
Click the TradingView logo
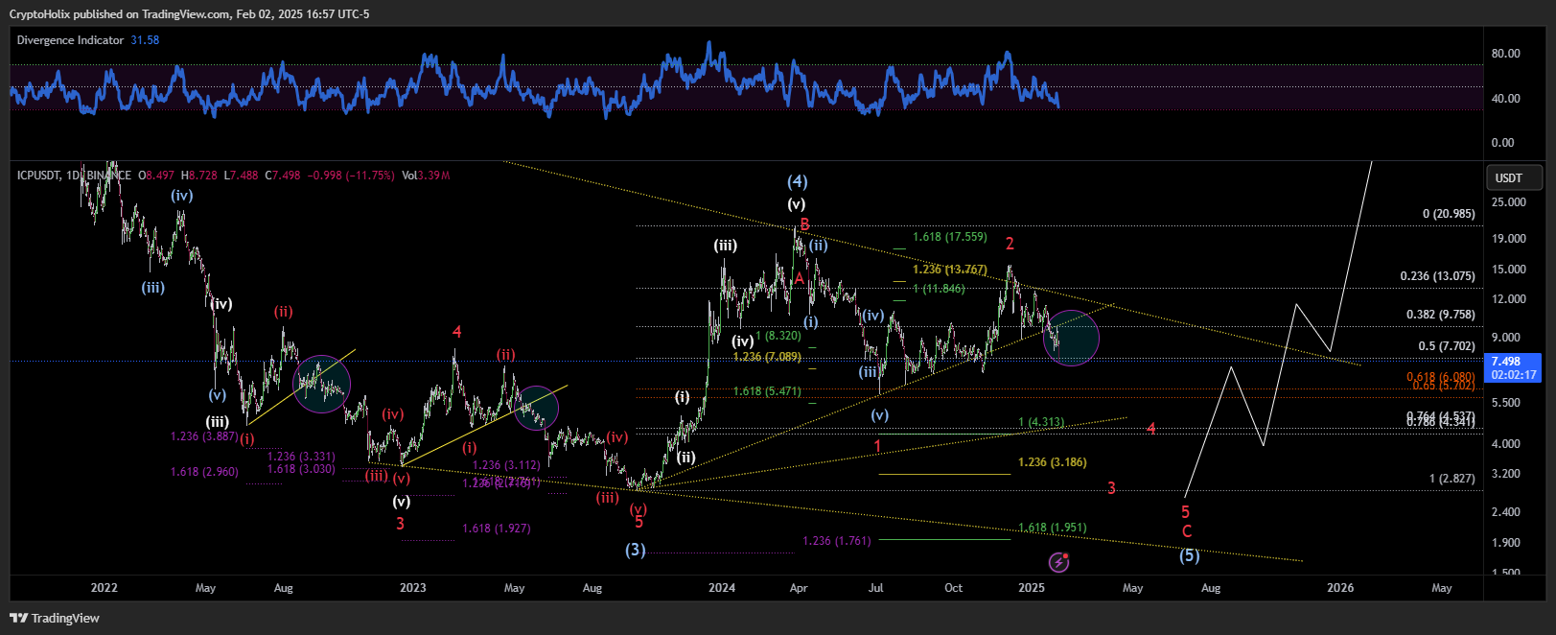point(55,618)
